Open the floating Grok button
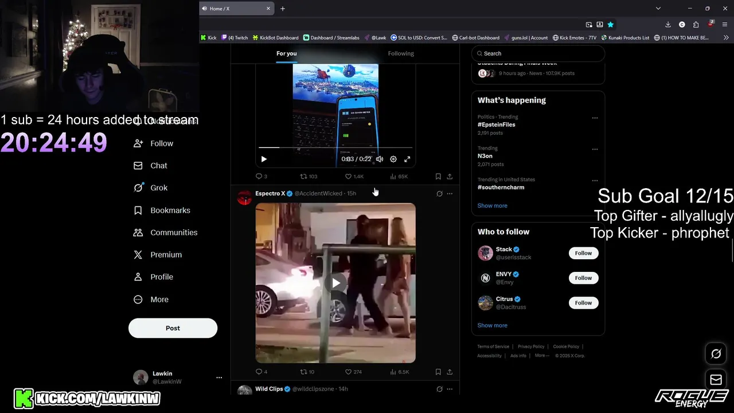734x413 pixels. (716, 354)
